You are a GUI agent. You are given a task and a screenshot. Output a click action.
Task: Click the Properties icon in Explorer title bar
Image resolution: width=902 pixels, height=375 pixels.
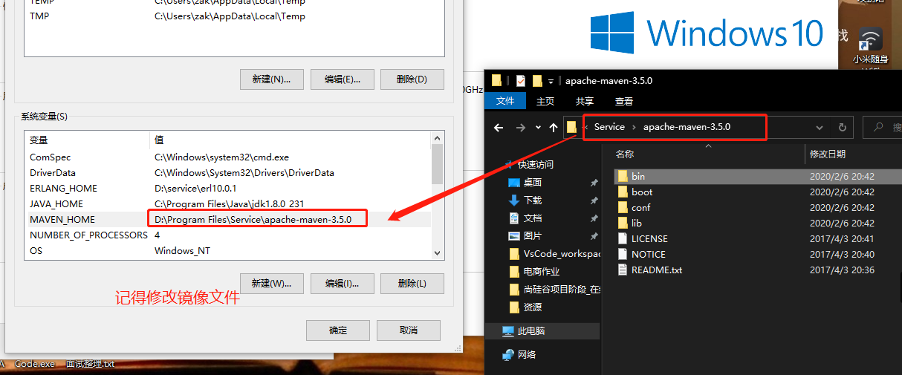pos(520,81)
